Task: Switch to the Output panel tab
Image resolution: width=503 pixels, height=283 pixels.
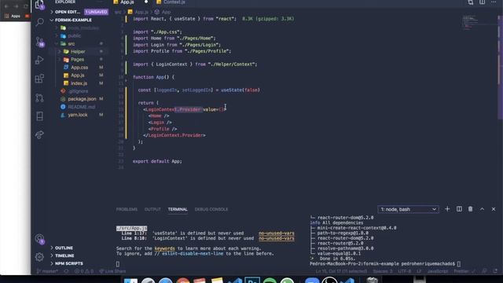Action: [152, 209]
